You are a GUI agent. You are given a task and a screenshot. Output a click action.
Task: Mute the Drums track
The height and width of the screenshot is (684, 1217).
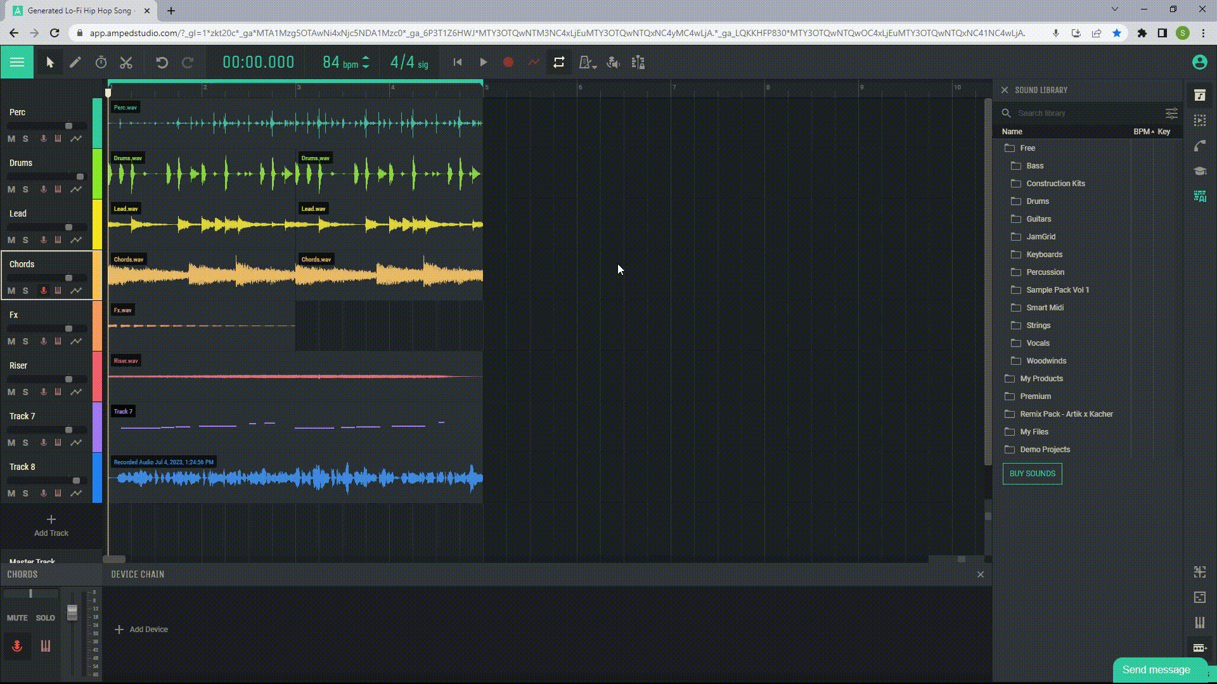pos(11,189)
